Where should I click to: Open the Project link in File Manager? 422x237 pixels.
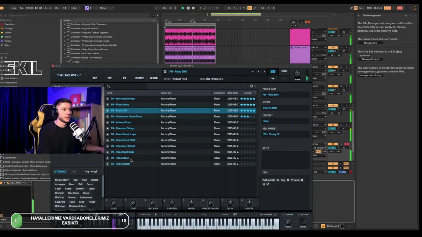click(x=397, y=52)
